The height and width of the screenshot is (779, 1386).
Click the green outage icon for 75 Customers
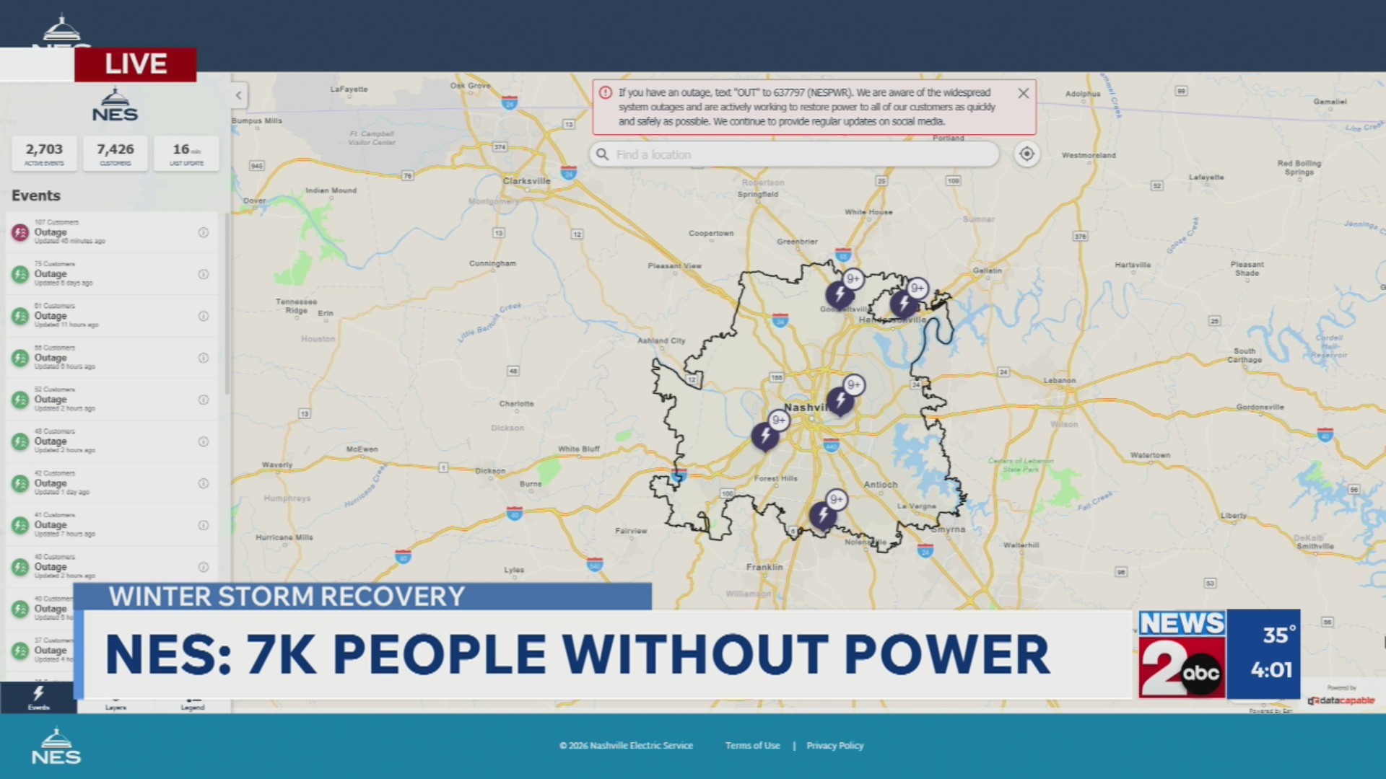[20, 274]
